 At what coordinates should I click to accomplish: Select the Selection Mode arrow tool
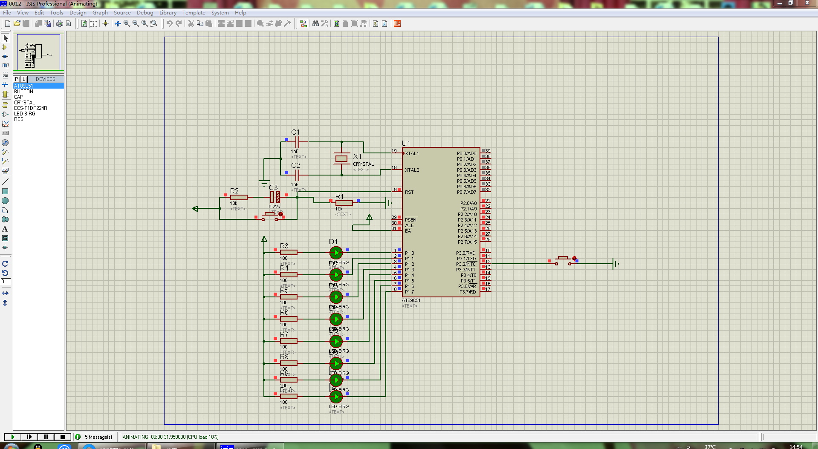tap(5, 38)
